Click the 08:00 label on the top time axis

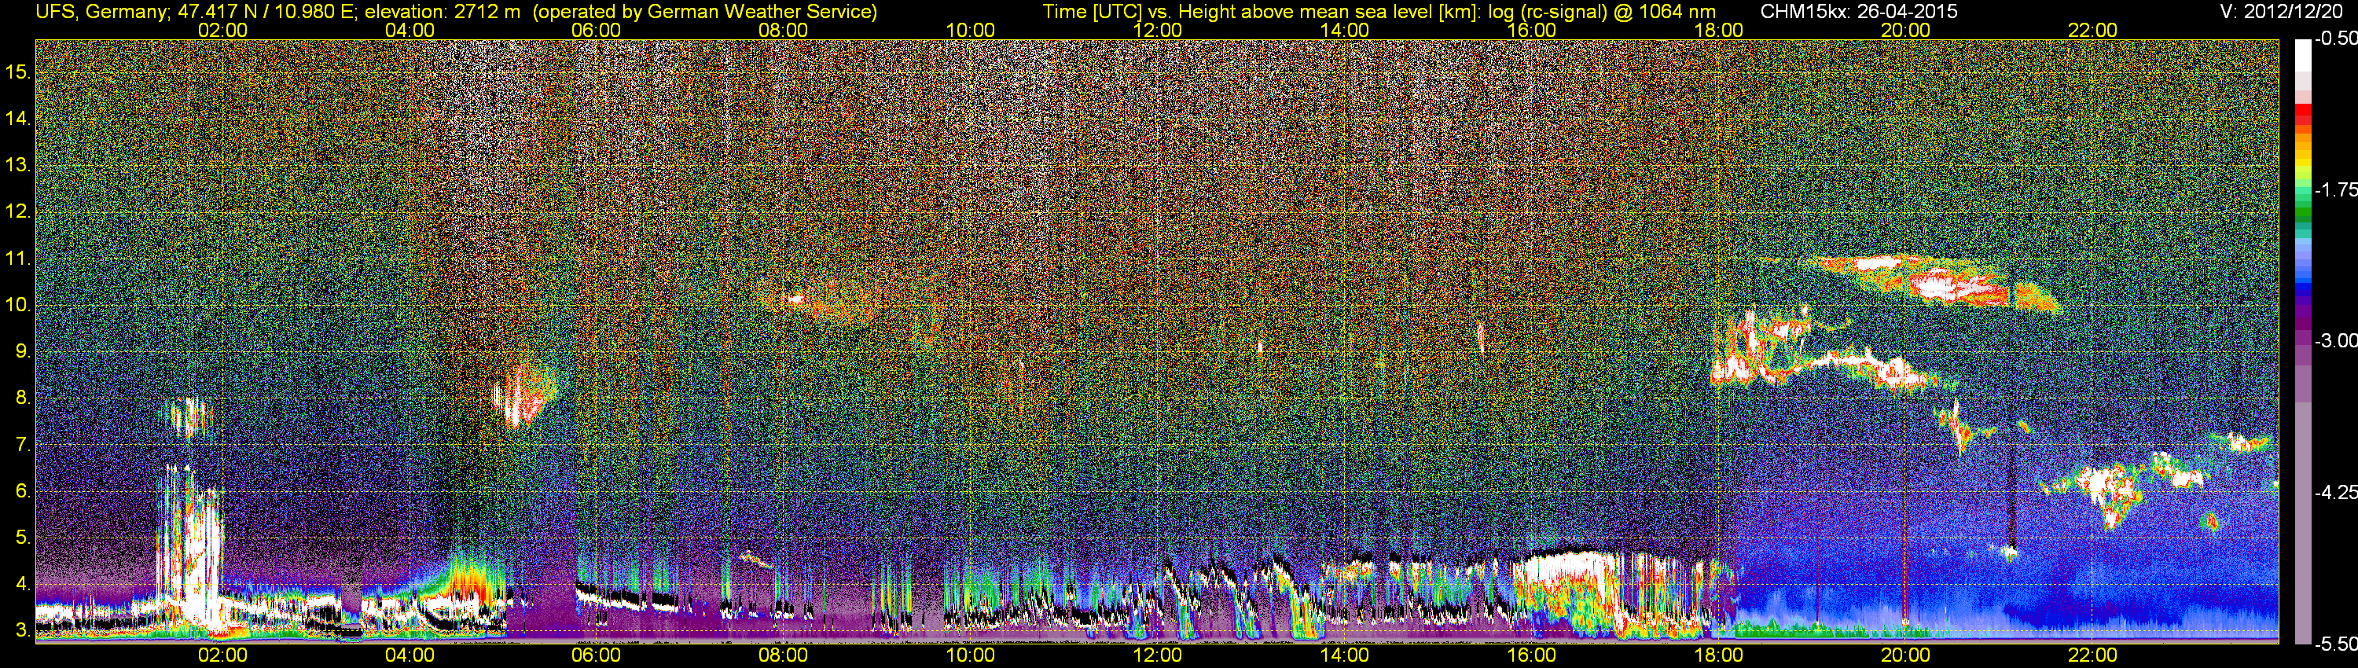click(x=784, y=30)
